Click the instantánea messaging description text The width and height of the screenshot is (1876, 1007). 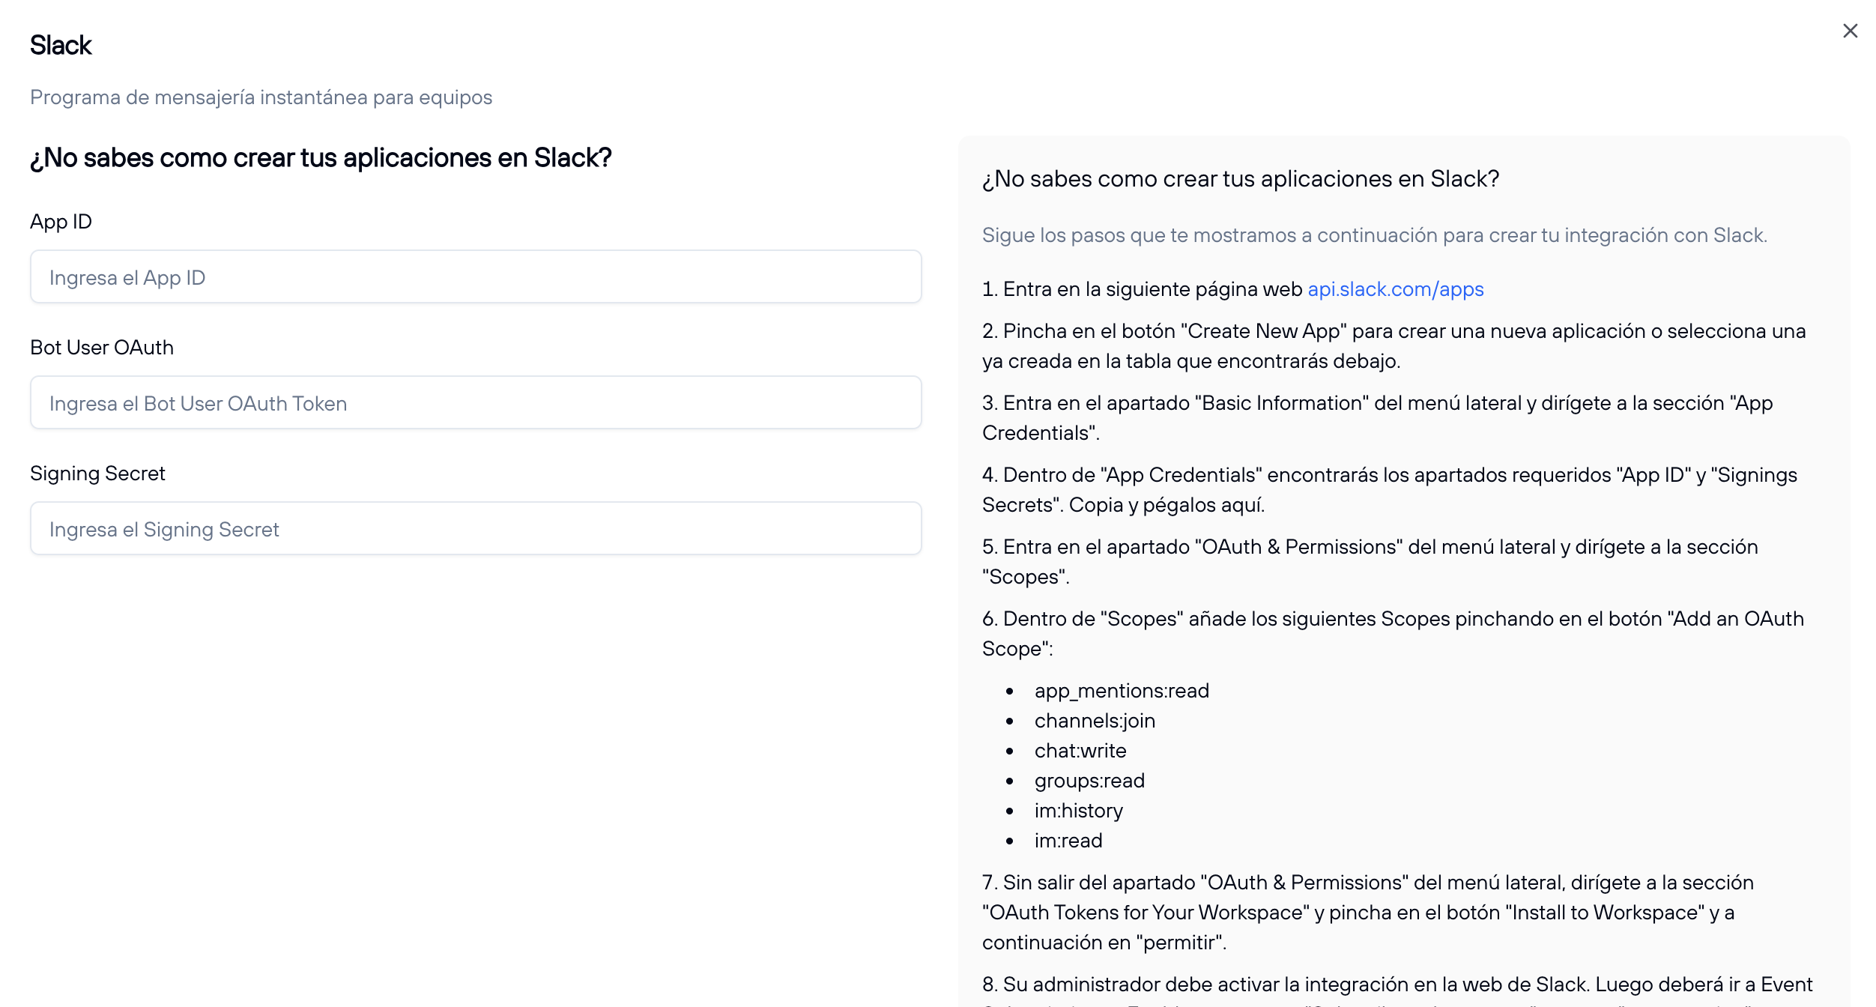261,97
